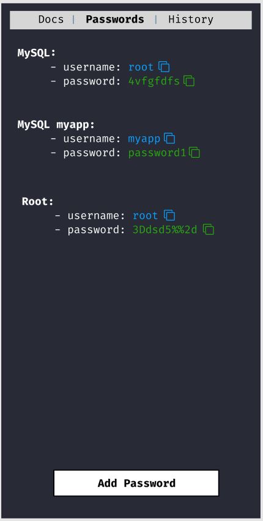Open the History tab
Viewport: 263px width, 521px height.
tap(191, 20)
